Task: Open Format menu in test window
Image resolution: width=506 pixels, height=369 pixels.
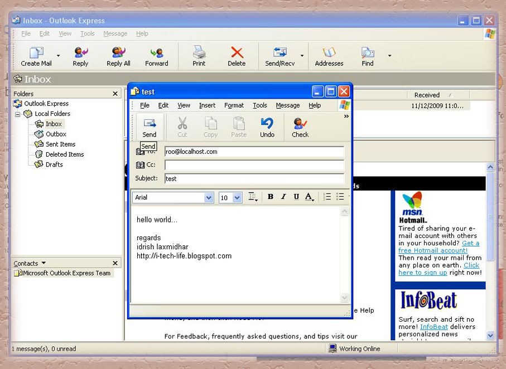Action: point(234,105)
